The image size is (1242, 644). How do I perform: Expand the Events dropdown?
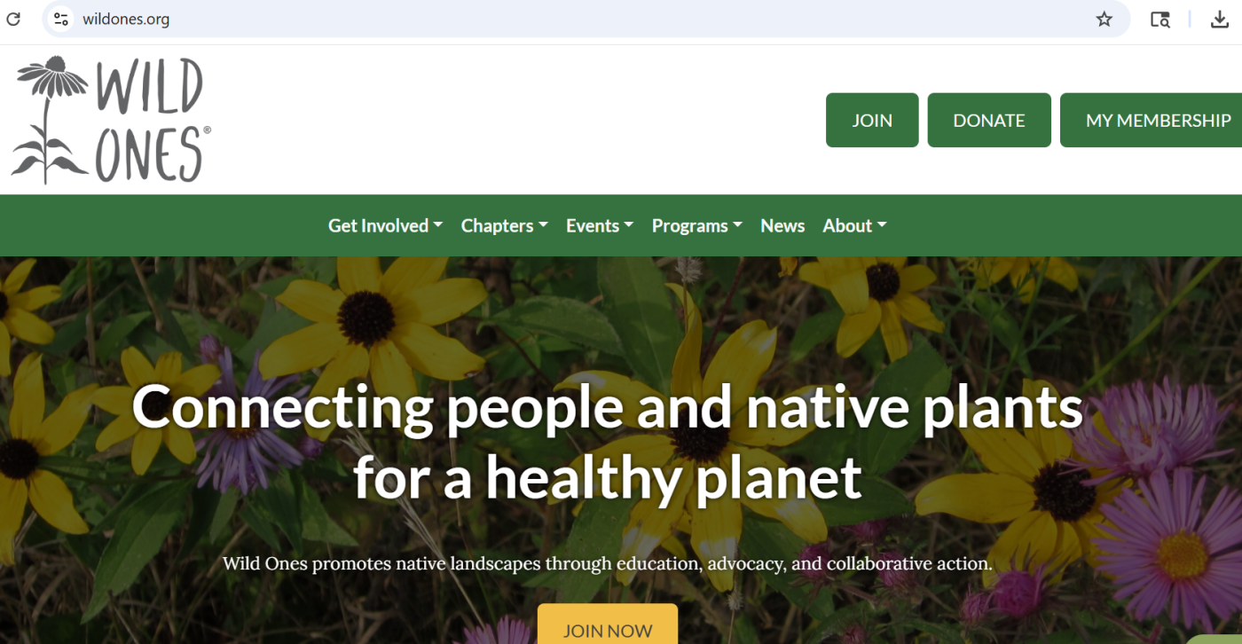pyautogui.click(x=600, y=225)
